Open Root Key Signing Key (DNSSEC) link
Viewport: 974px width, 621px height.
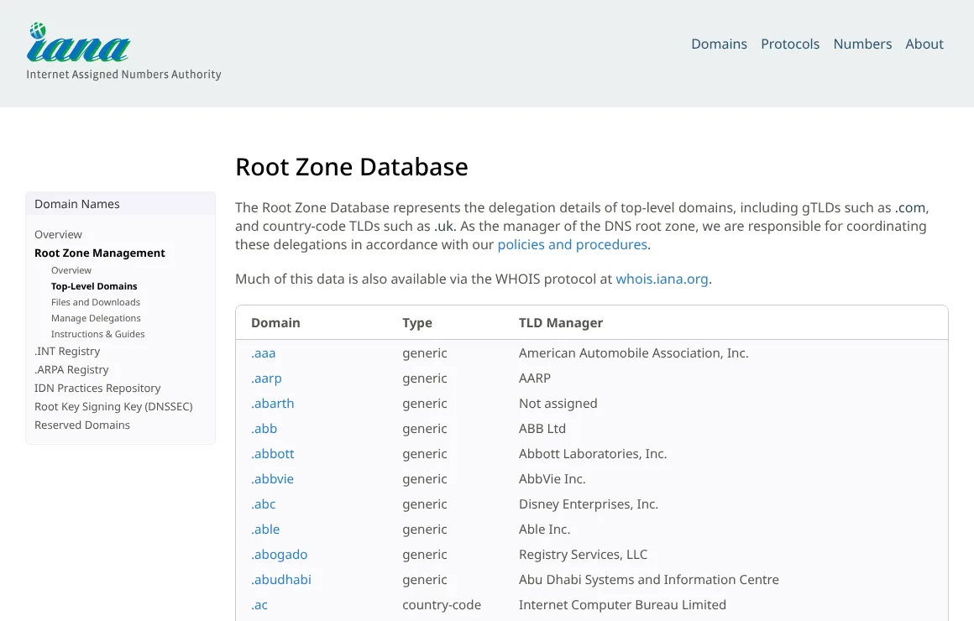(x=113, y=407)
